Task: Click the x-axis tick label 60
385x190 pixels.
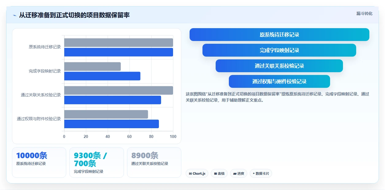Action: (x=129, y=136)
